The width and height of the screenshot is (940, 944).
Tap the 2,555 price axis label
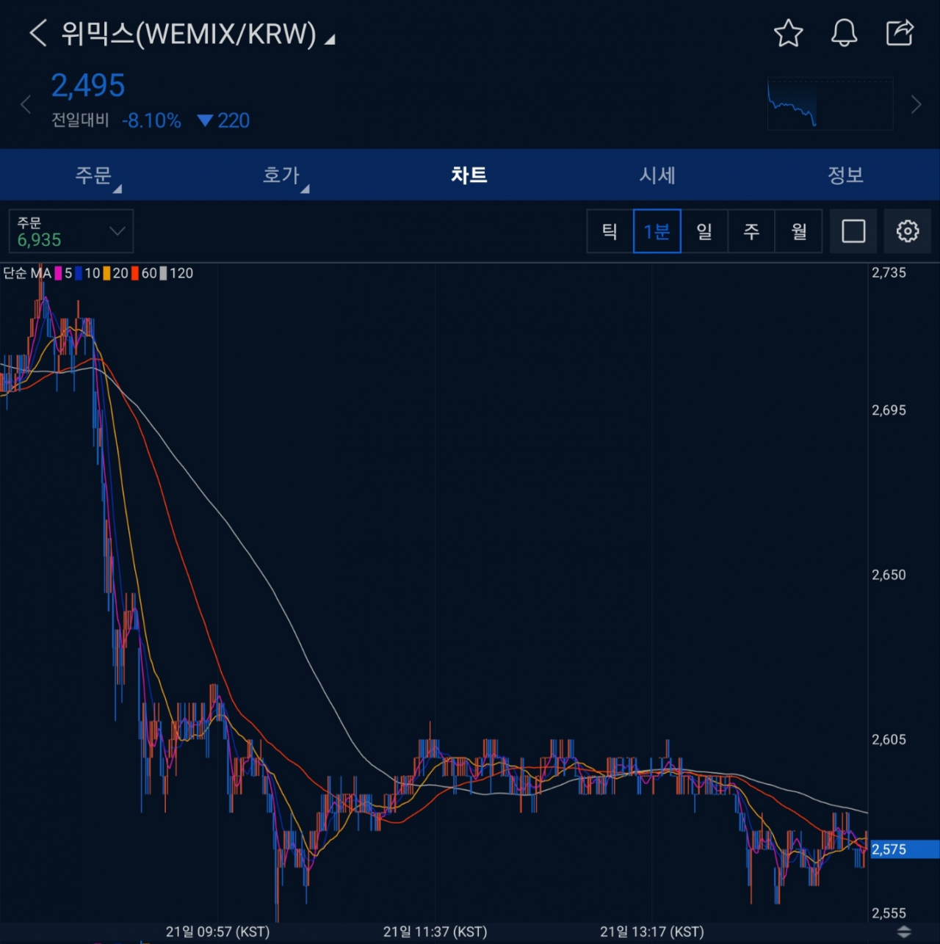[889, 913]
